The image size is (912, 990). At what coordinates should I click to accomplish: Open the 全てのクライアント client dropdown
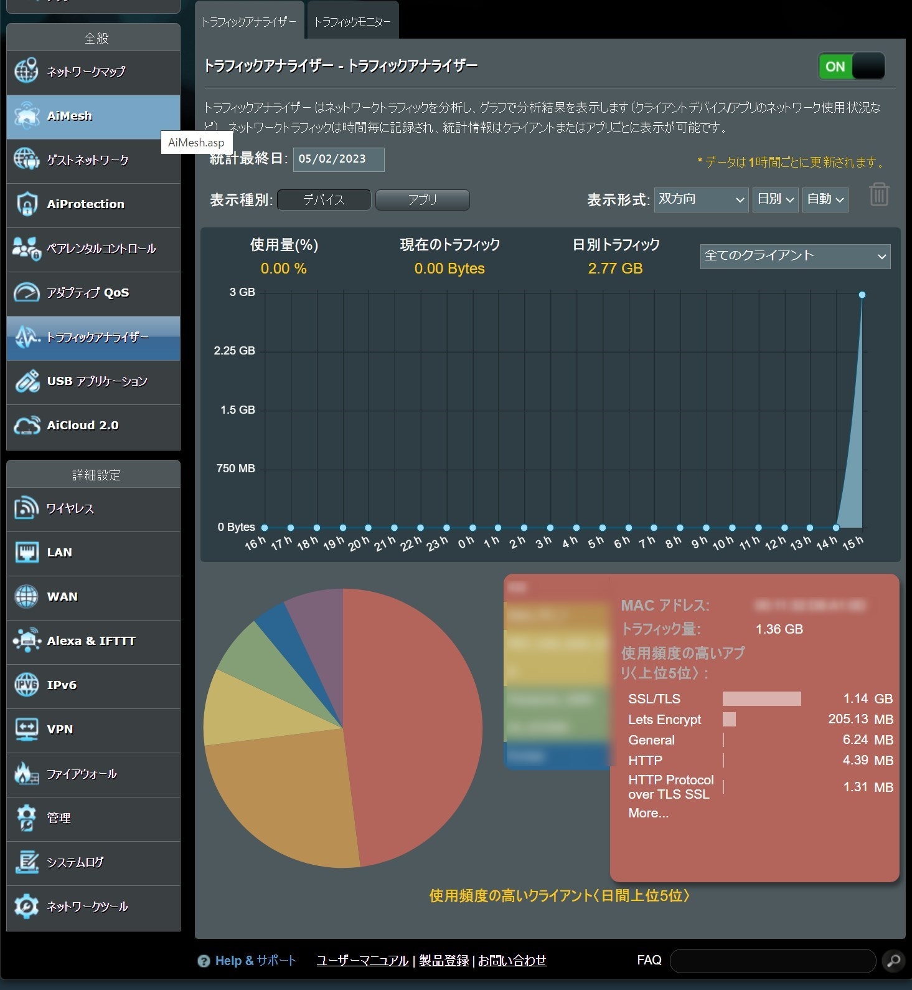pos(794,256)
